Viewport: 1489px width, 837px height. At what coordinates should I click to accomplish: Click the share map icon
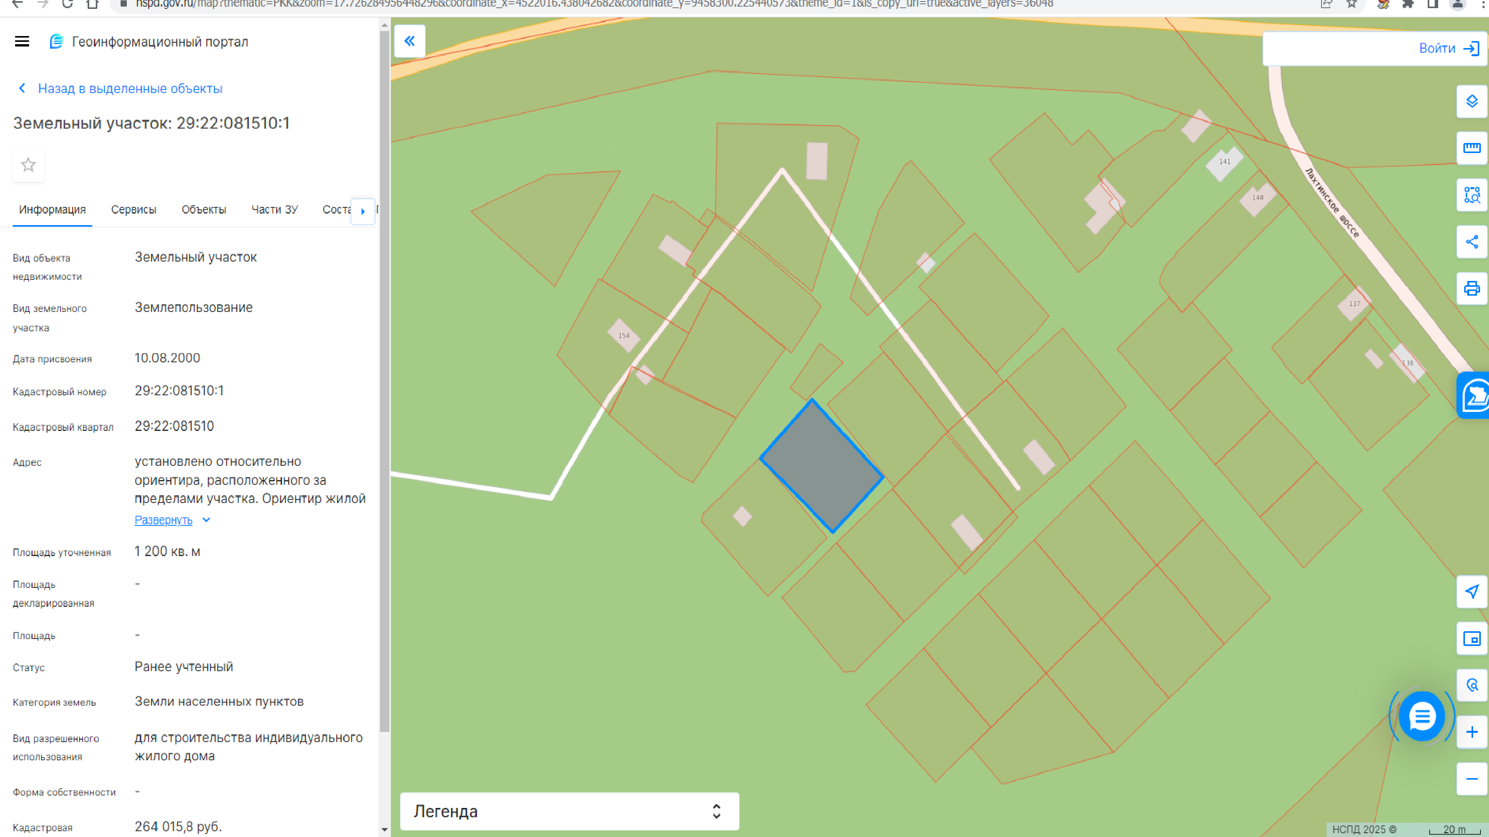[1472, 241]
